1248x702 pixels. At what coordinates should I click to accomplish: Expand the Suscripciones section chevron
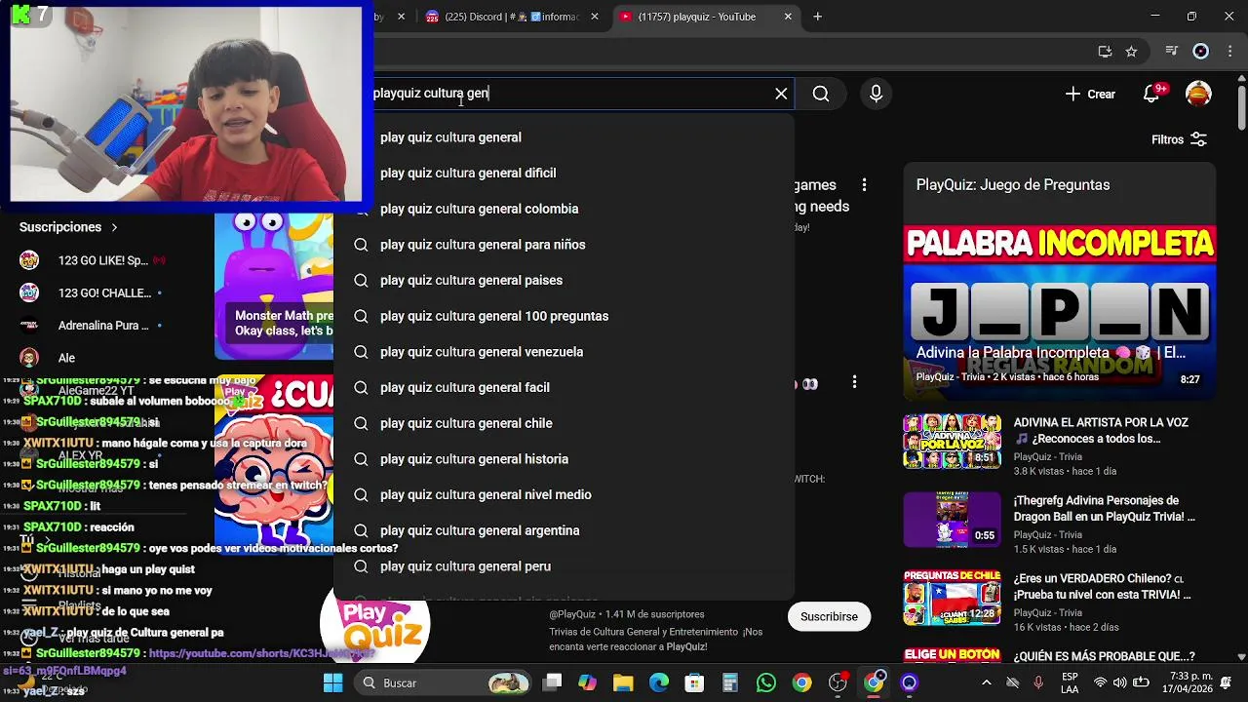114,227
